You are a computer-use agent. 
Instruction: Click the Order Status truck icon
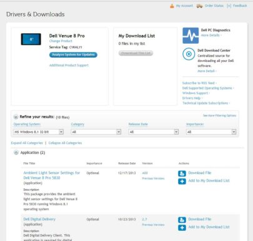[199, 6]
